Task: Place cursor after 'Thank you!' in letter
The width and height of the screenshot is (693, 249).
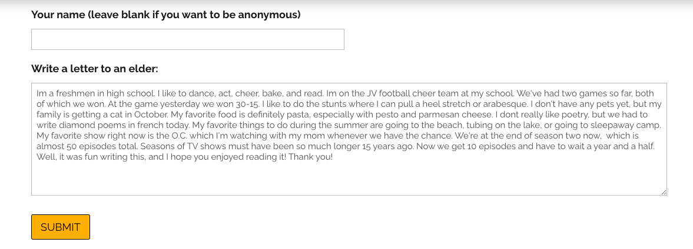Action: click(x=333, y=157)
